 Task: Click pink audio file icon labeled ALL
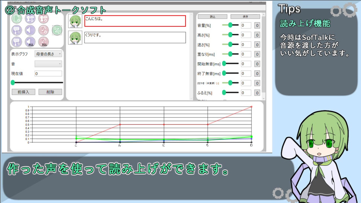pyautogui.click(x=44, y=42)
